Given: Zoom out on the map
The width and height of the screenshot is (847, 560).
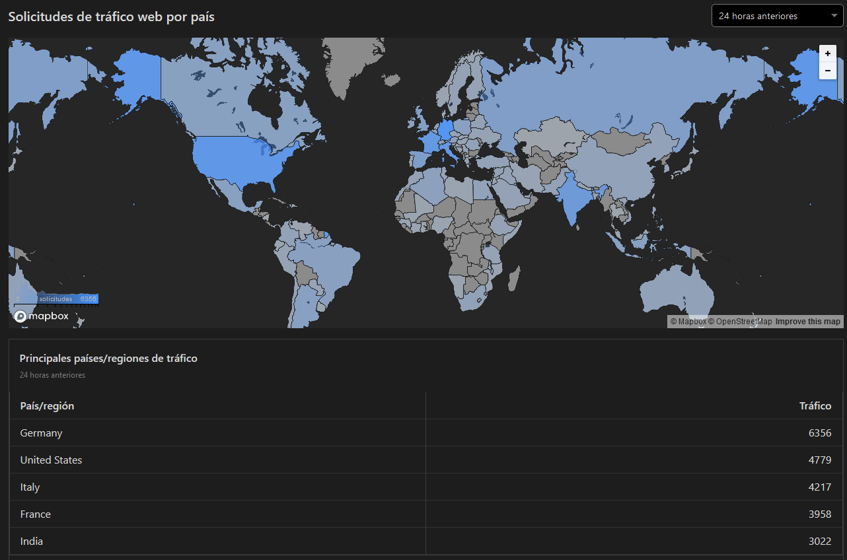Looking at the screenshot, I should pos(828,71).
